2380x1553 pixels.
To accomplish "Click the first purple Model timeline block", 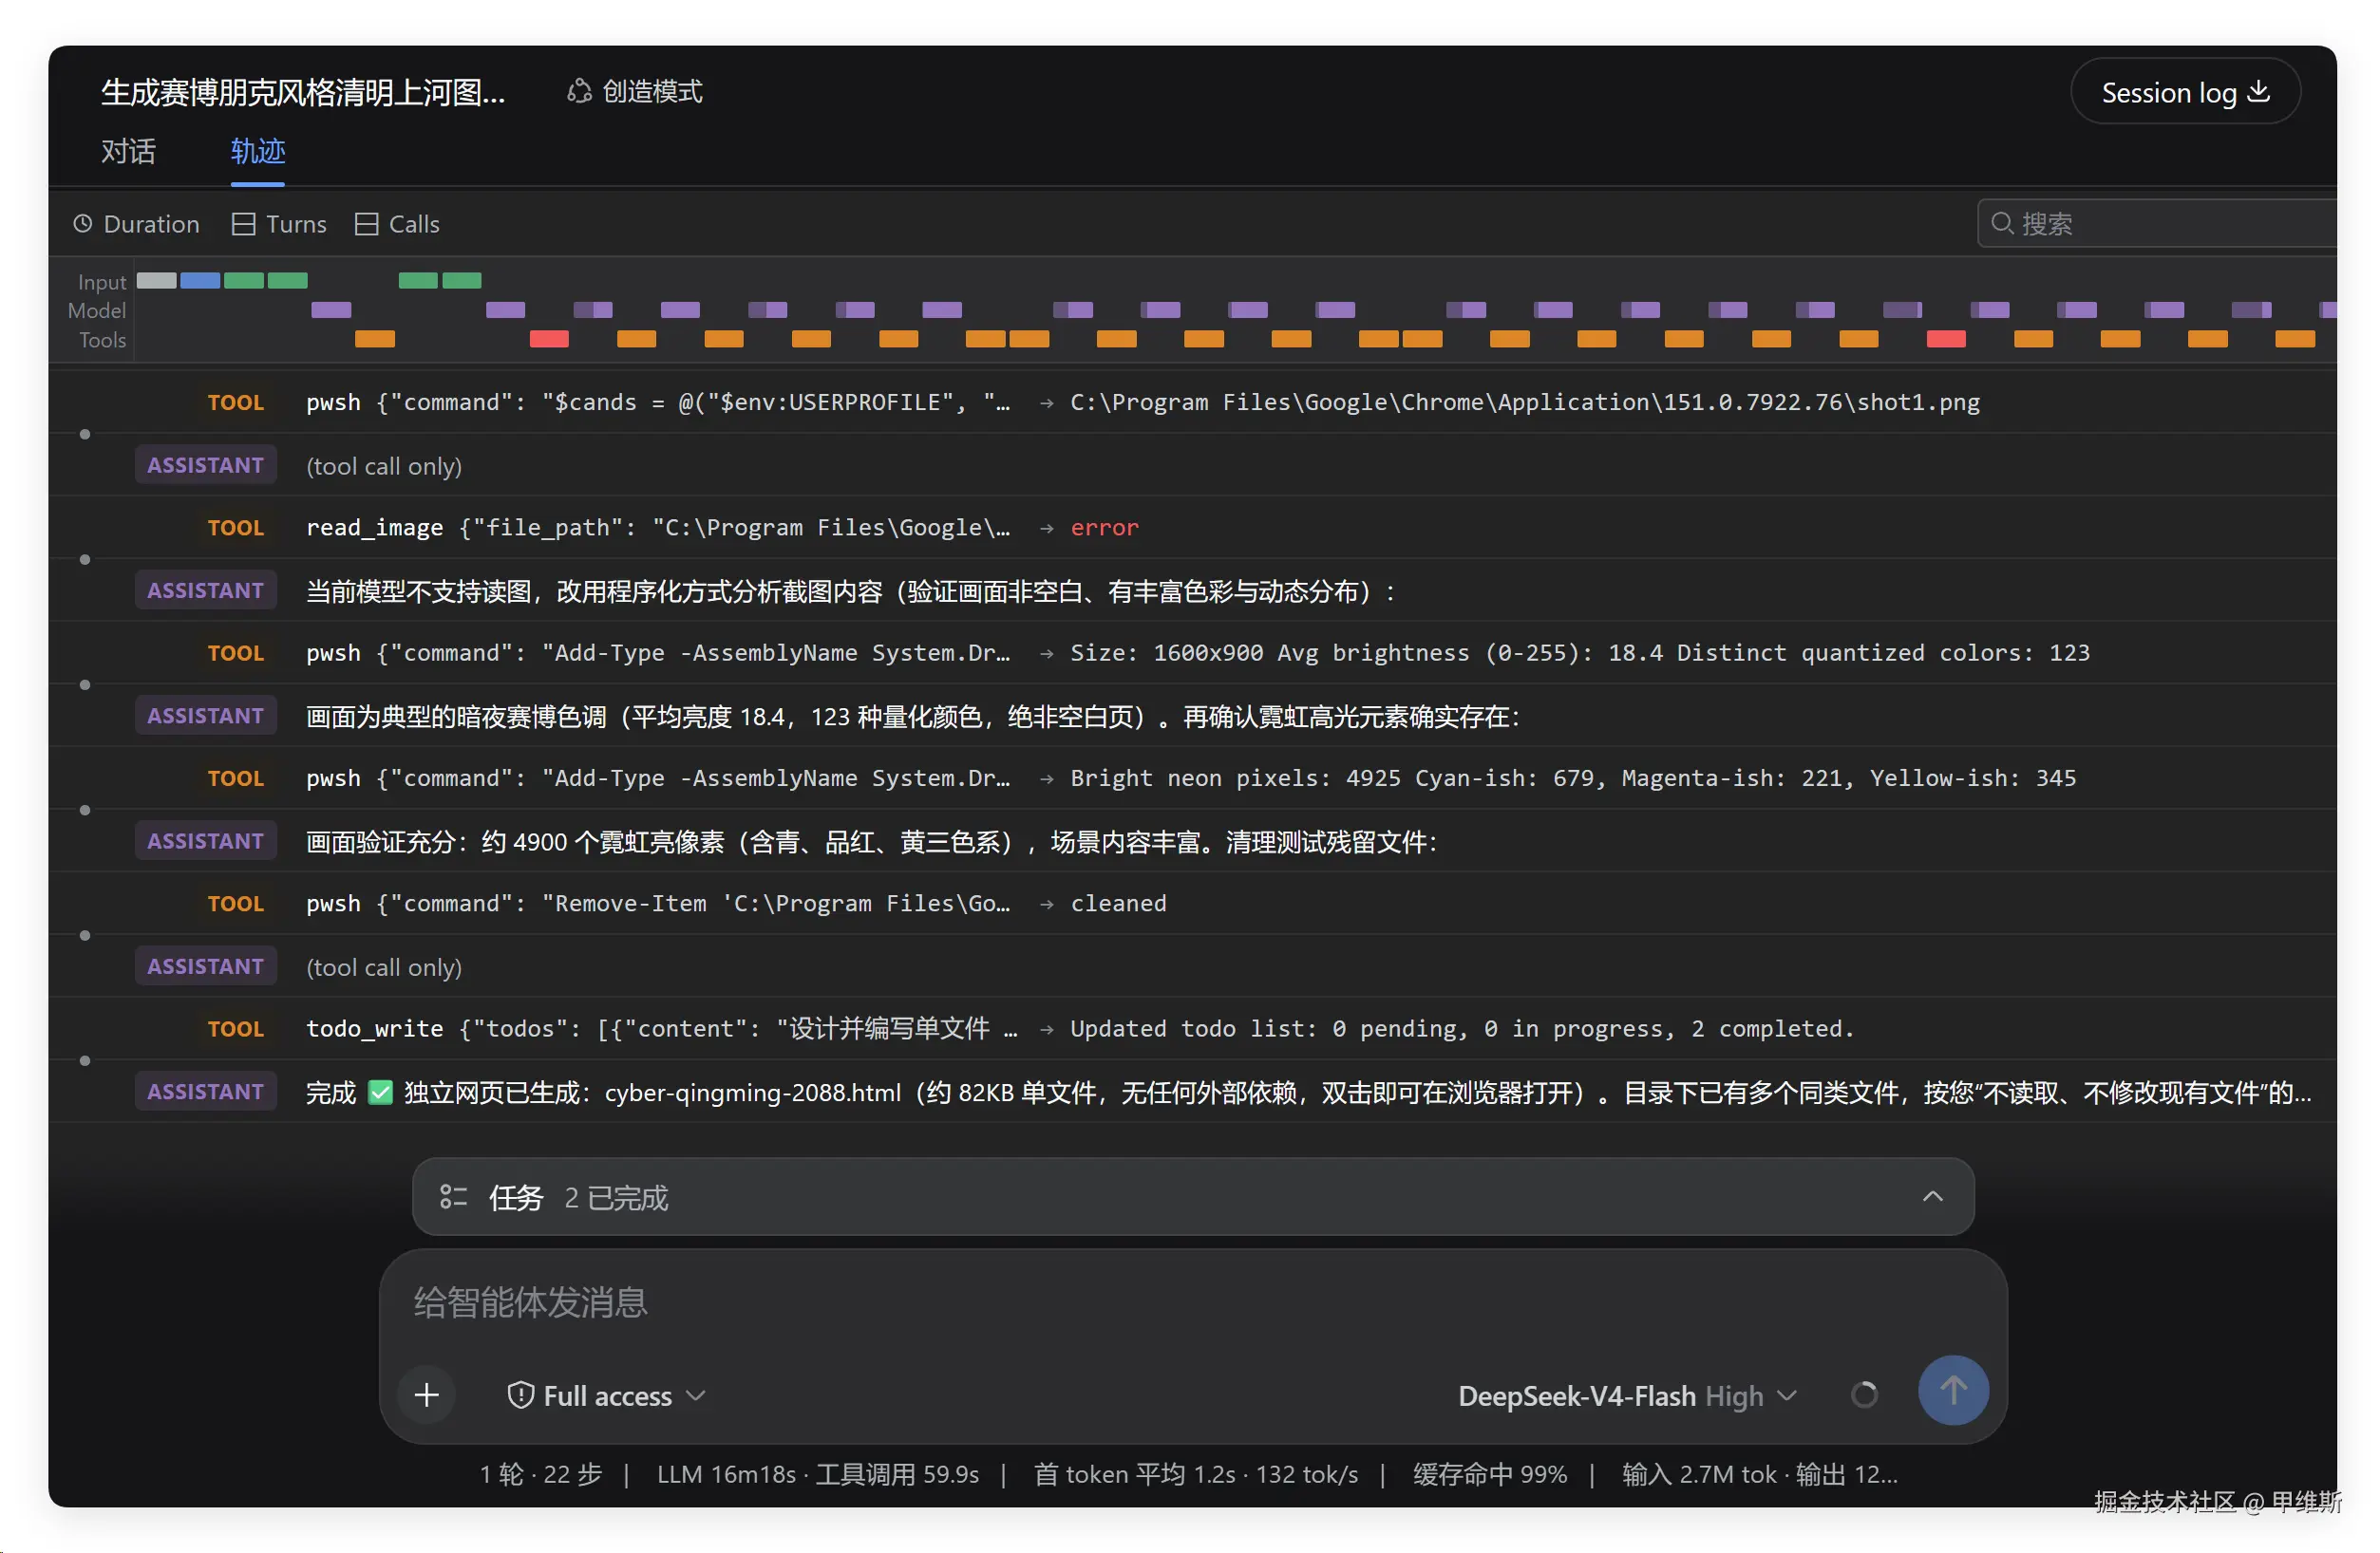I will [x=331, y=309].
